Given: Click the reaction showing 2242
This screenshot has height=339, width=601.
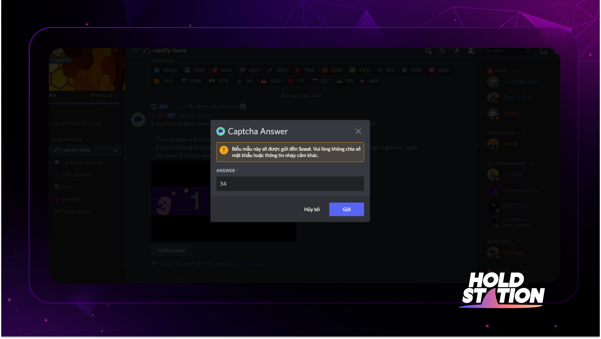Looking at the screenshot, I should pos(332,70).
